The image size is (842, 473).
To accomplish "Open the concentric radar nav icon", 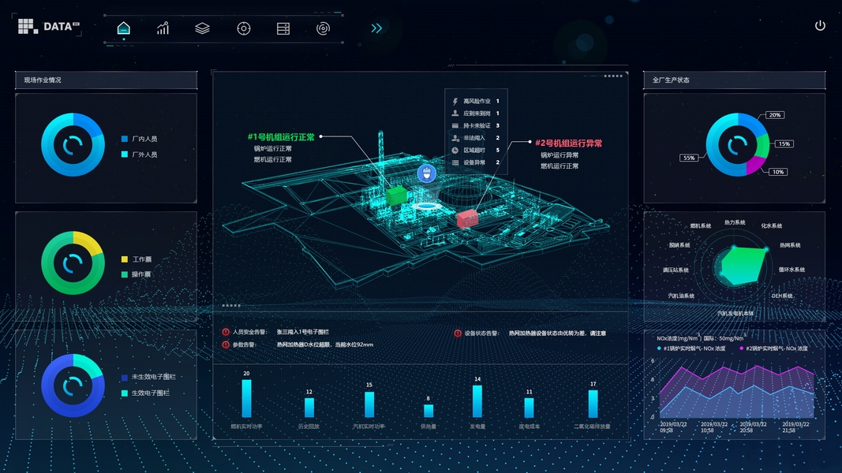I will click(x=323, y=28).
